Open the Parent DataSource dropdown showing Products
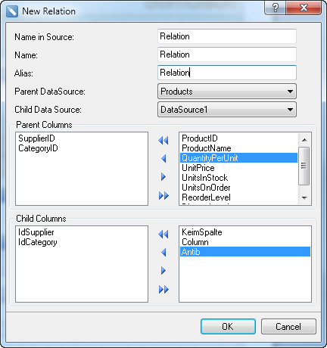The height and width of the screenshot is (348, 327). click(227, 92)
